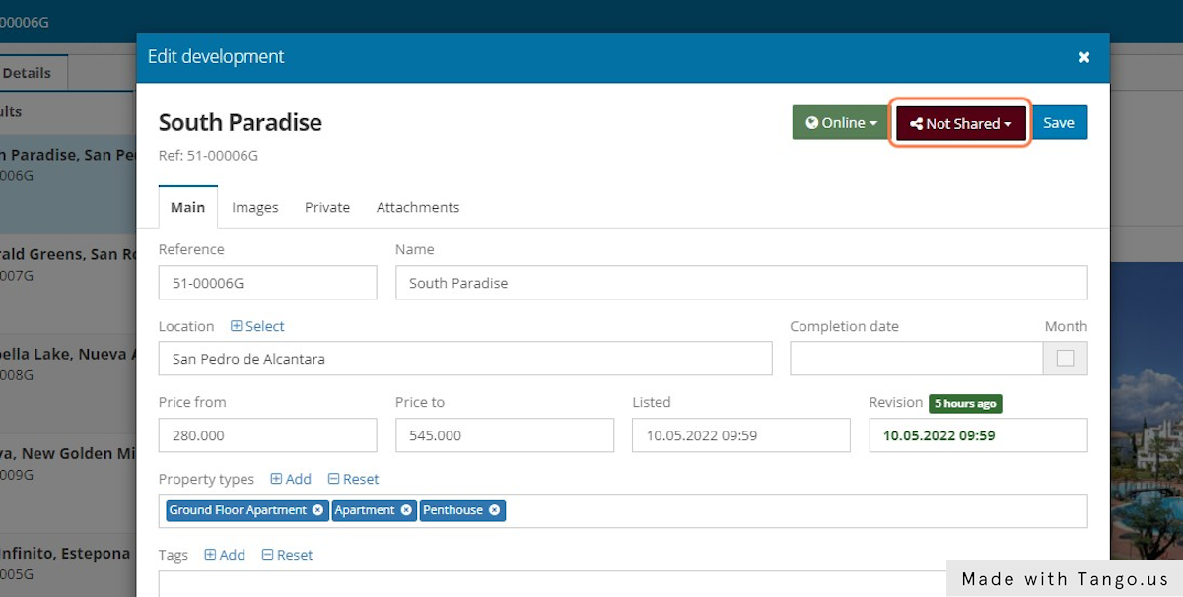Click into the Completion date field

point(916,359)
